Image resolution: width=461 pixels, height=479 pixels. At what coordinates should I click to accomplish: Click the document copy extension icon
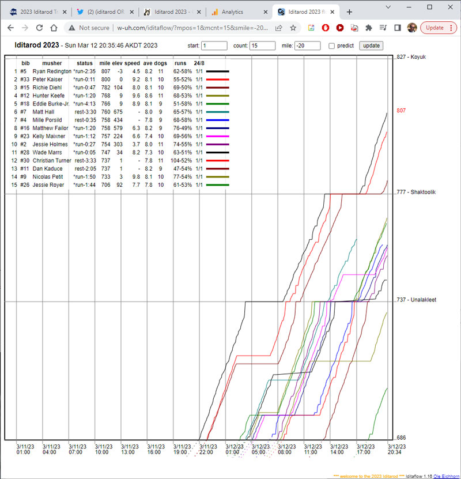[x=354, y=28]
